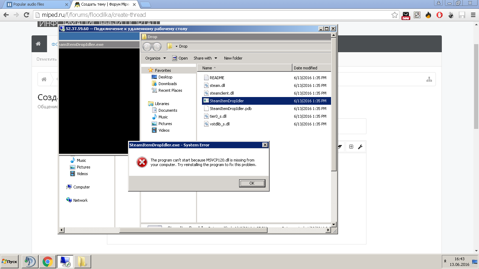Click the flame extension icon
This screenshot has width=479, height=269.
(428, 15)
